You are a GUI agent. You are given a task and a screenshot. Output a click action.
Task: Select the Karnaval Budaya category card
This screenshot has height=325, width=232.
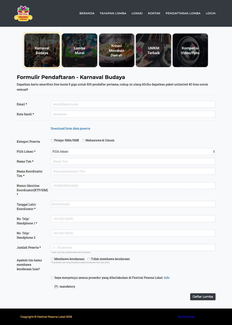tap(42, 50)
